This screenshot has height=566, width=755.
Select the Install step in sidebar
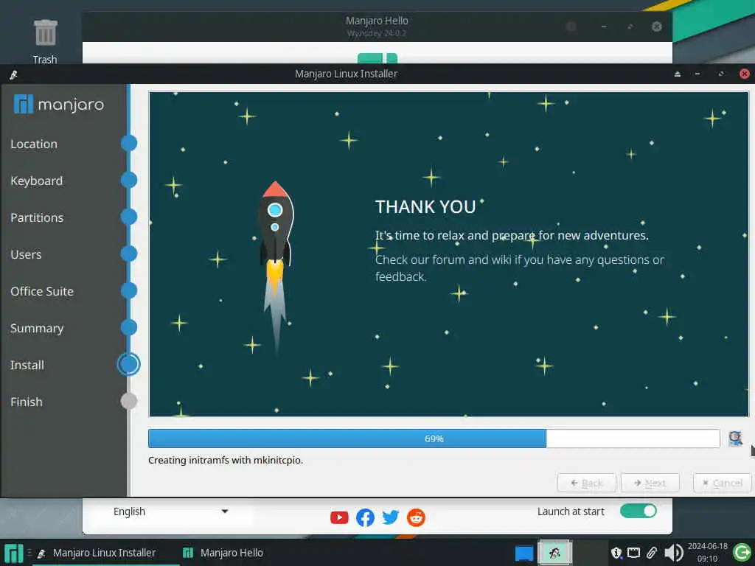pos(27,365)
